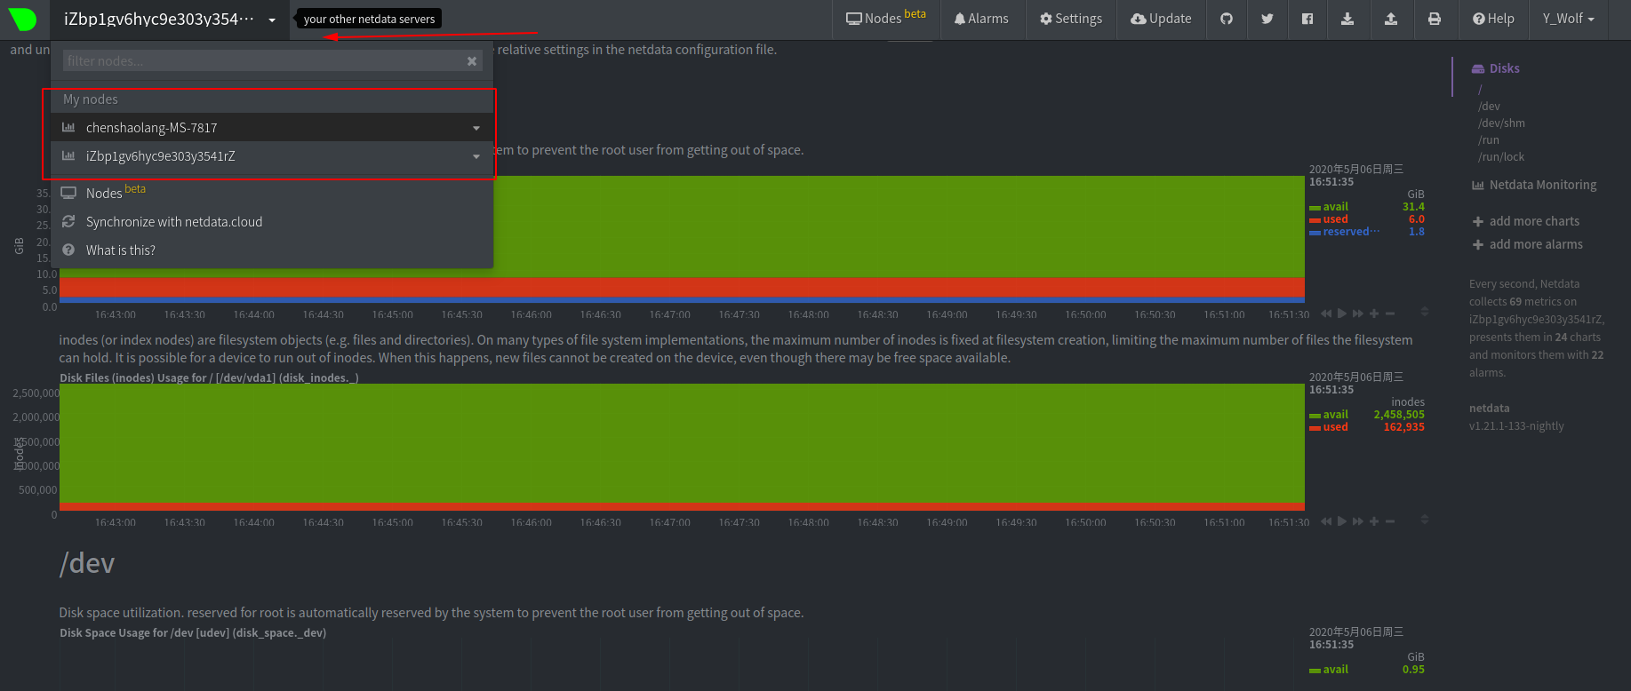The width and height of the screenshot is (1631, 691).
Task: Click Disk Space Usage for /dev title
Action: pos(193,633)
